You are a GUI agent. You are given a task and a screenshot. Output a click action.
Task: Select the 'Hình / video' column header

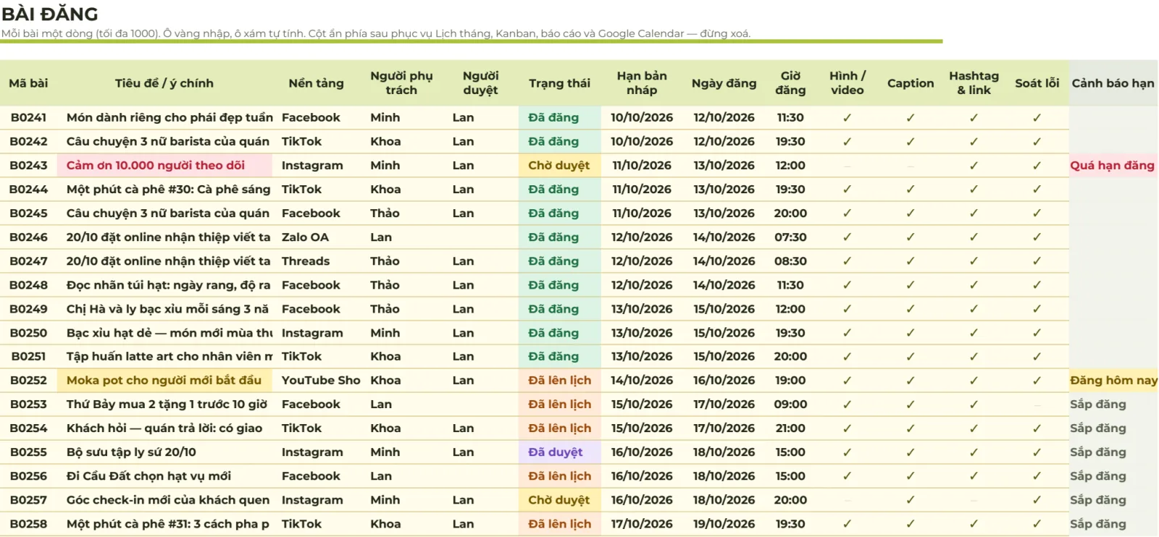(847, 83)
